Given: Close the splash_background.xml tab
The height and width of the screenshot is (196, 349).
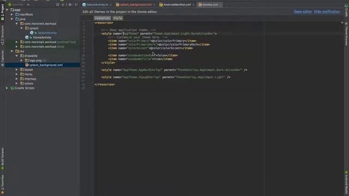Looking at the screenshot, I should (154, 5).
